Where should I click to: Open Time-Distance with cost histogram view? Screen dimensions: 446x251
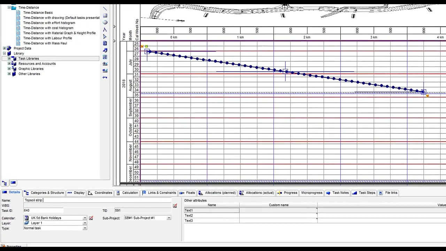pyautogui.click(x=48, y=28)
